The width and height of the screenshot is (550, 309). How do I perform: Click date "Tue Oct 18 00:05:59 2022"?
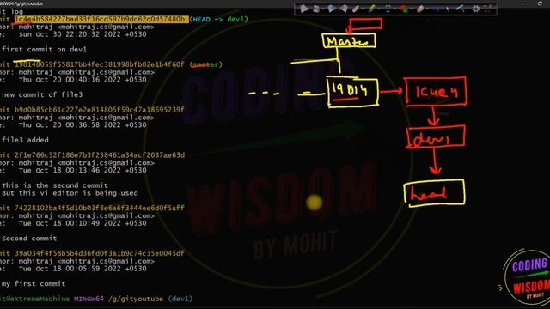point(70,269)
